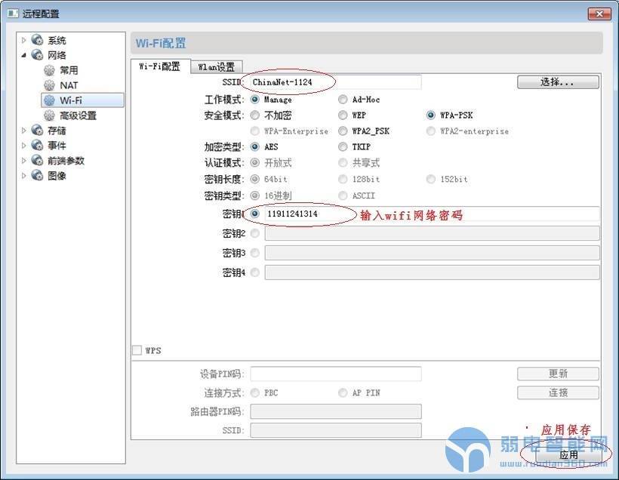The width and height of the screenshot is (619, 480).
Task: Click the gear icon next to 常用
Action: click(x=50, y=70)
